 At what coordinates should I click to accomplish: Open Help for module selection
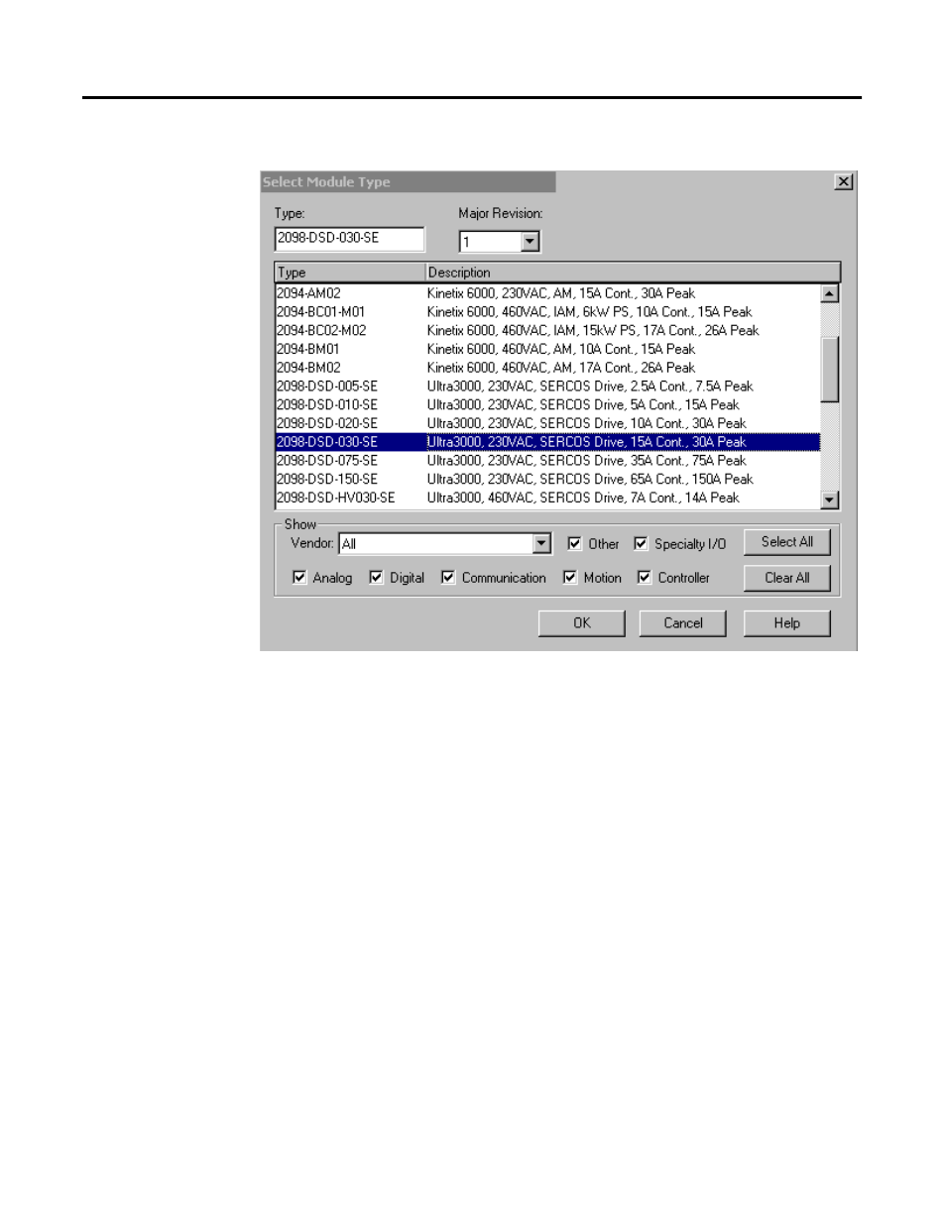pos(786,623)
